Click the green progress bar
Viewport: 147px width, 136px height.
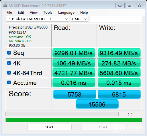click(74, 120)
